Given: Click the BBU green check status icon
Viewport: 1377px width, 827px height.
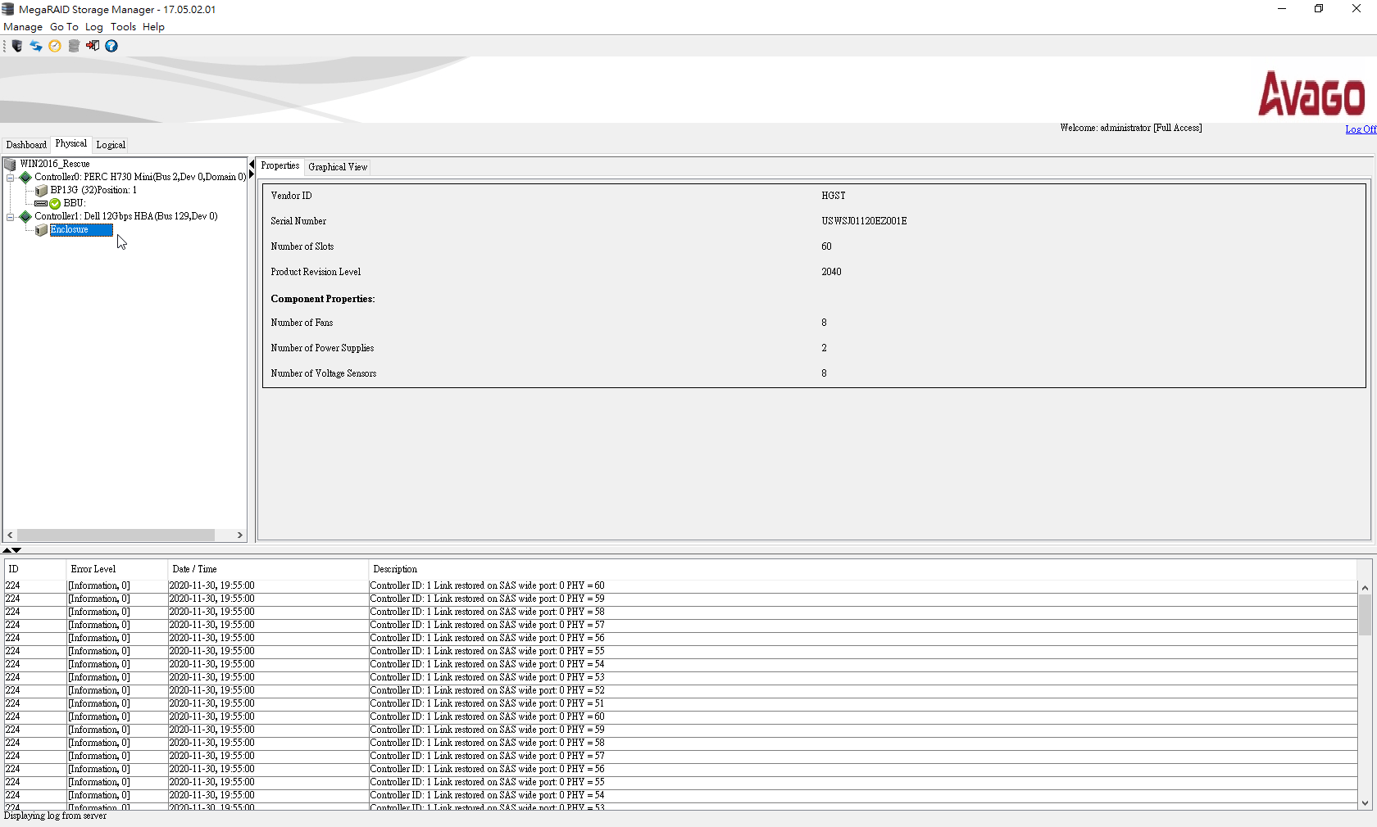Looking at the screenshot, I should tap(55, 203).
